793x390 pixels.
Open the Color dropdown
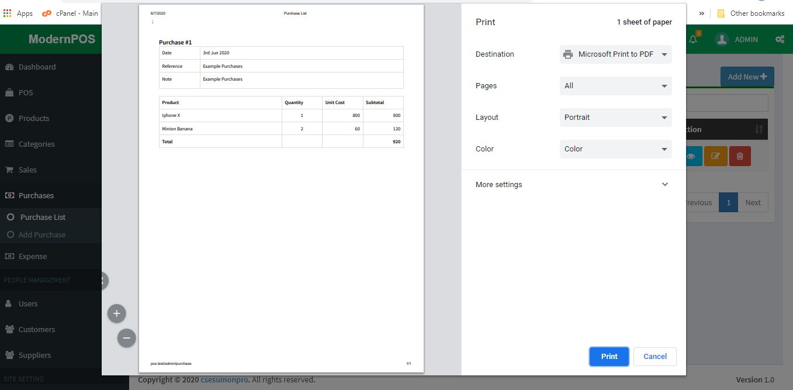(616, 149)
